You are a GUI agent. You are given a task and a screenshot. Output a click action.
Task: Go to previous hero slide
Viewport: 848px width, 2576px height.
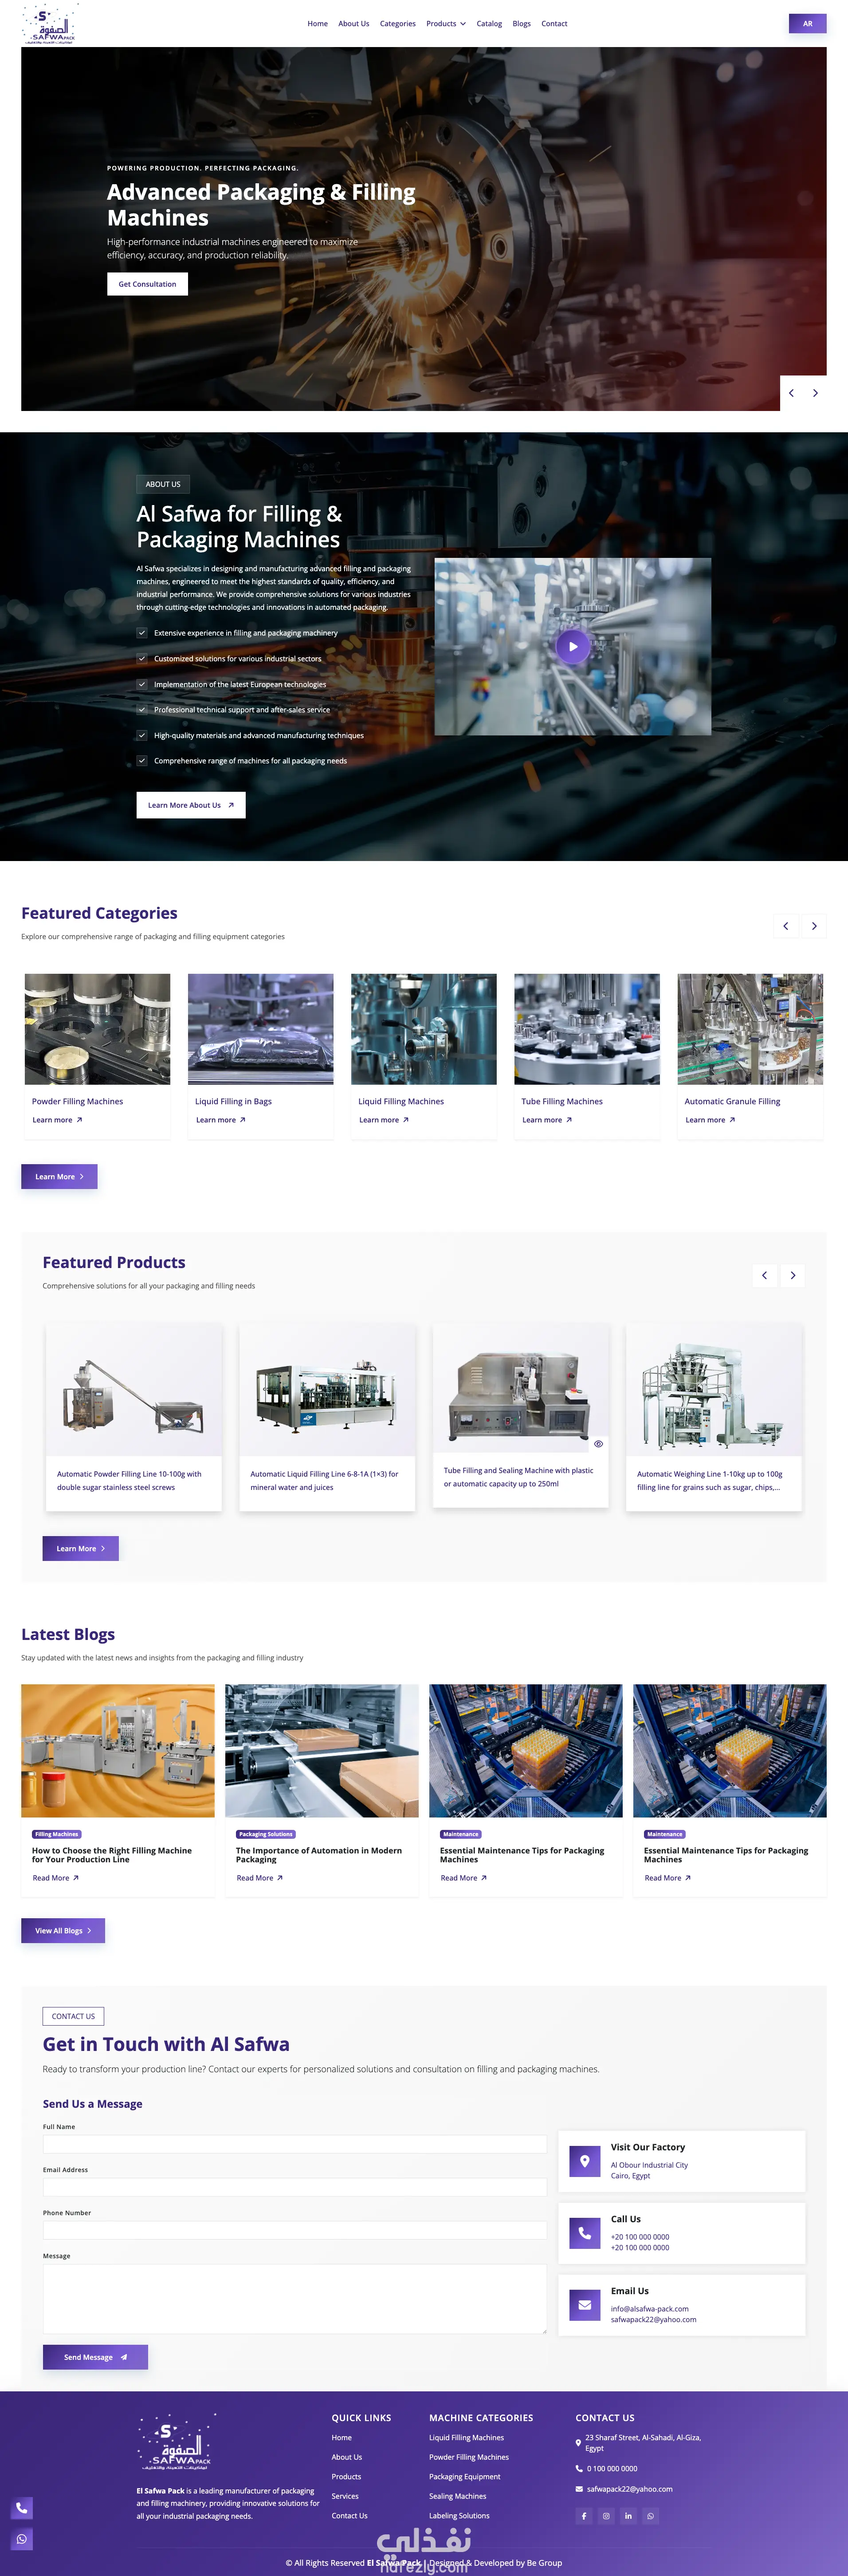pyautogui.click(x=792, y=393)
